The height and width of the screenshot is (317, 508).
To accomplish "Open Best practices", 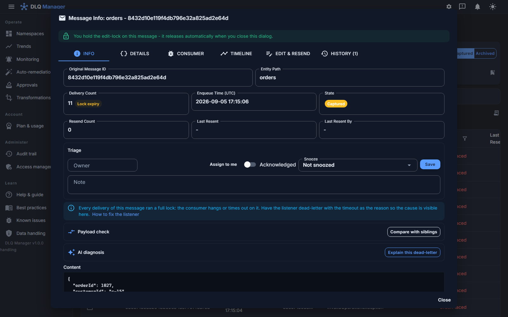I will coord(25,208).
